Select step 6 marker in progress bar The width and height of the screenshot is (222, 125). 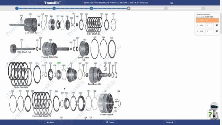(203, 8)
